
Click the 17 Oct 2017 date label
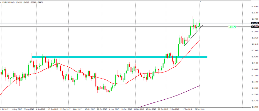coord(90,109)
